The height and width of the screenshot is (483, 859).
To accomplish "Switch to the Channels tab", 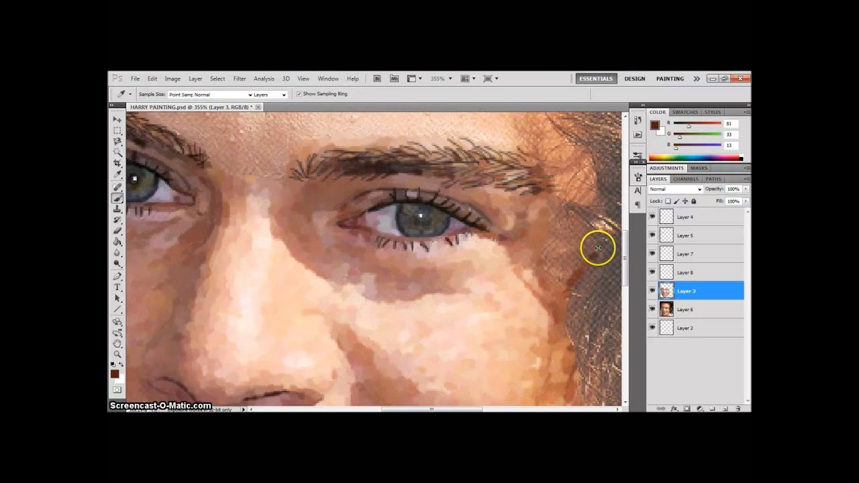I will coord(686,179).
